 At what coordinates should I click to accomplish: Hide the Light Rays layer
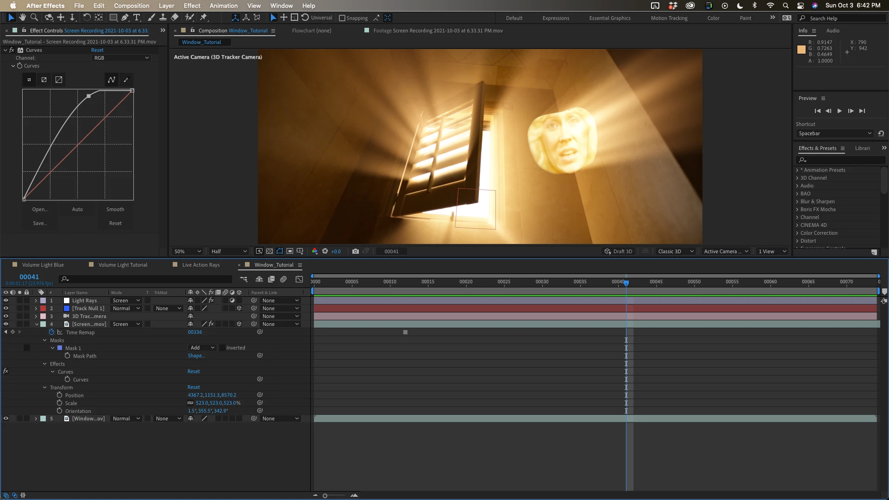(x=6, y=300)
